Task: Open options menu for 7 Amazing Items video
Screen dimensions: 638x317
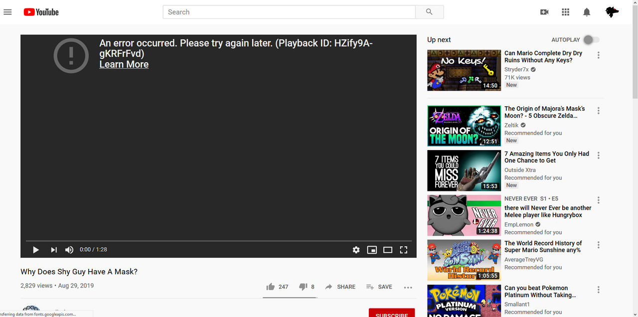Action: click(599, 156)
